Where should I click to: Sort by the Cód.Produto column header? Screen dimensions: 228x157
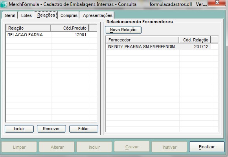tap(70, 28)
